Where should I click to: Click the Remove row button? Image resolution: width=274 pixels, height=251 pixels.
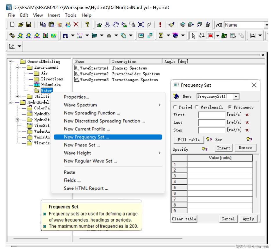(x=245, y=148)
